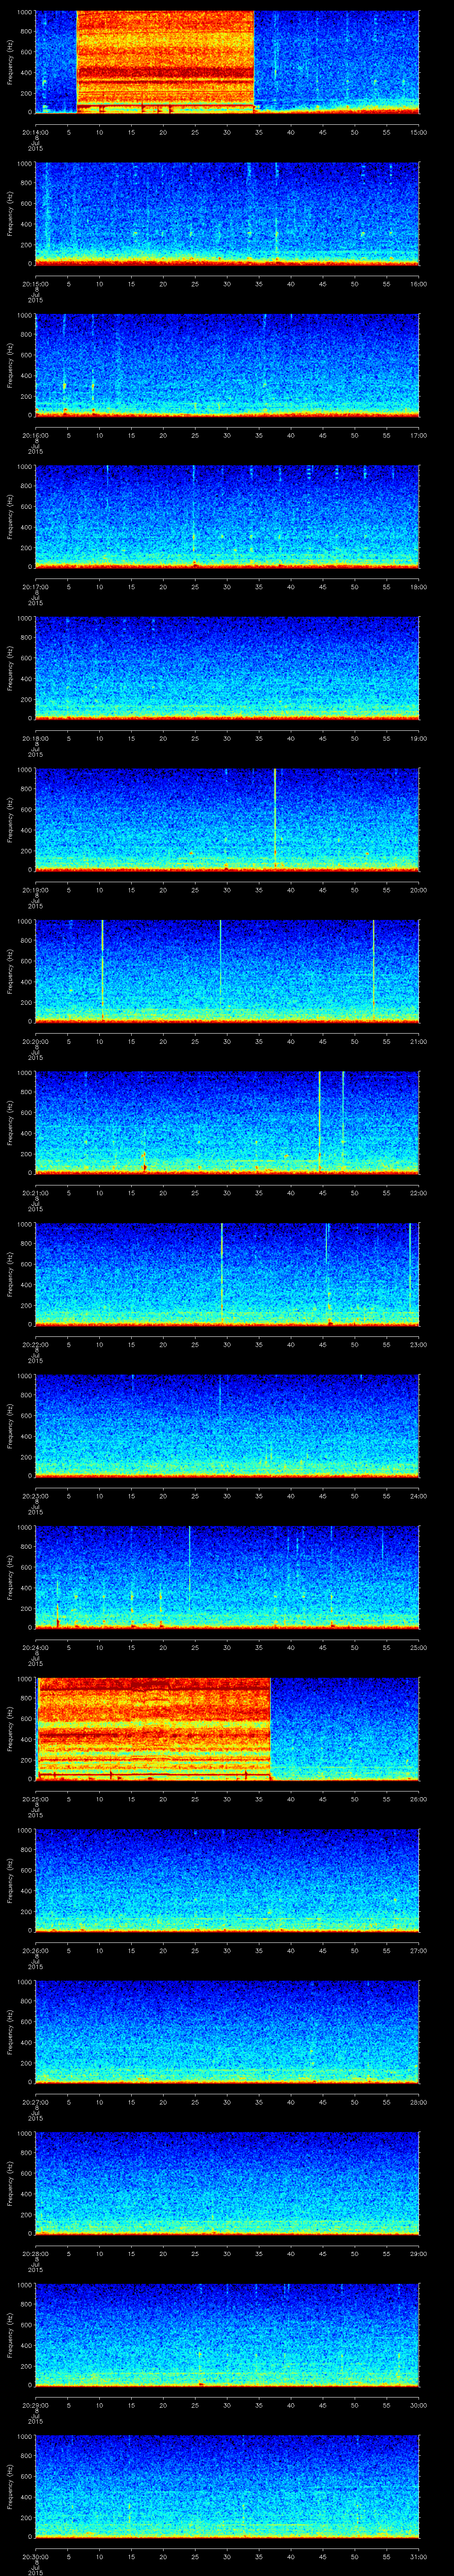Click the 20:24:00 start time label
Screen dimensions: 454x2576
tap(35, 1647)
